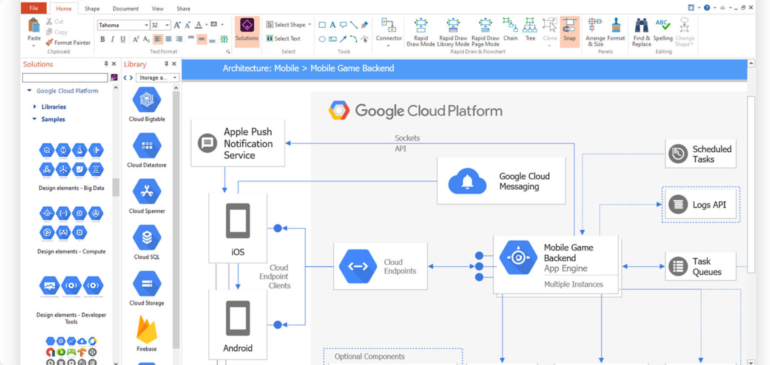Toggle superscript formatting
770x365 pixels.
(136, 39)
